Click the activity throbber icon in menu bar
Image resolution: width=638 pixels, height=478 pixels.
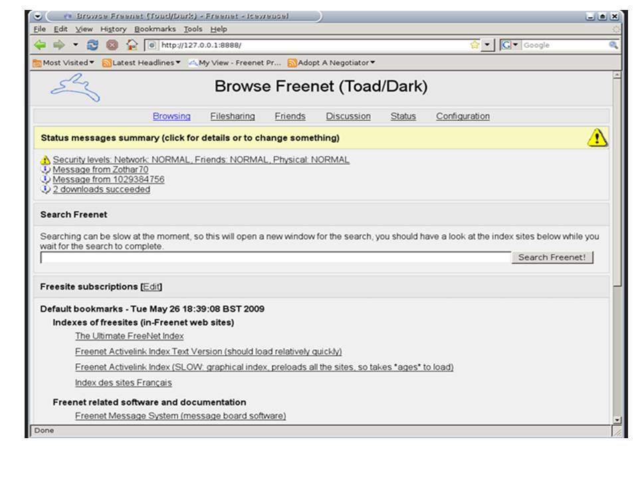616,29
